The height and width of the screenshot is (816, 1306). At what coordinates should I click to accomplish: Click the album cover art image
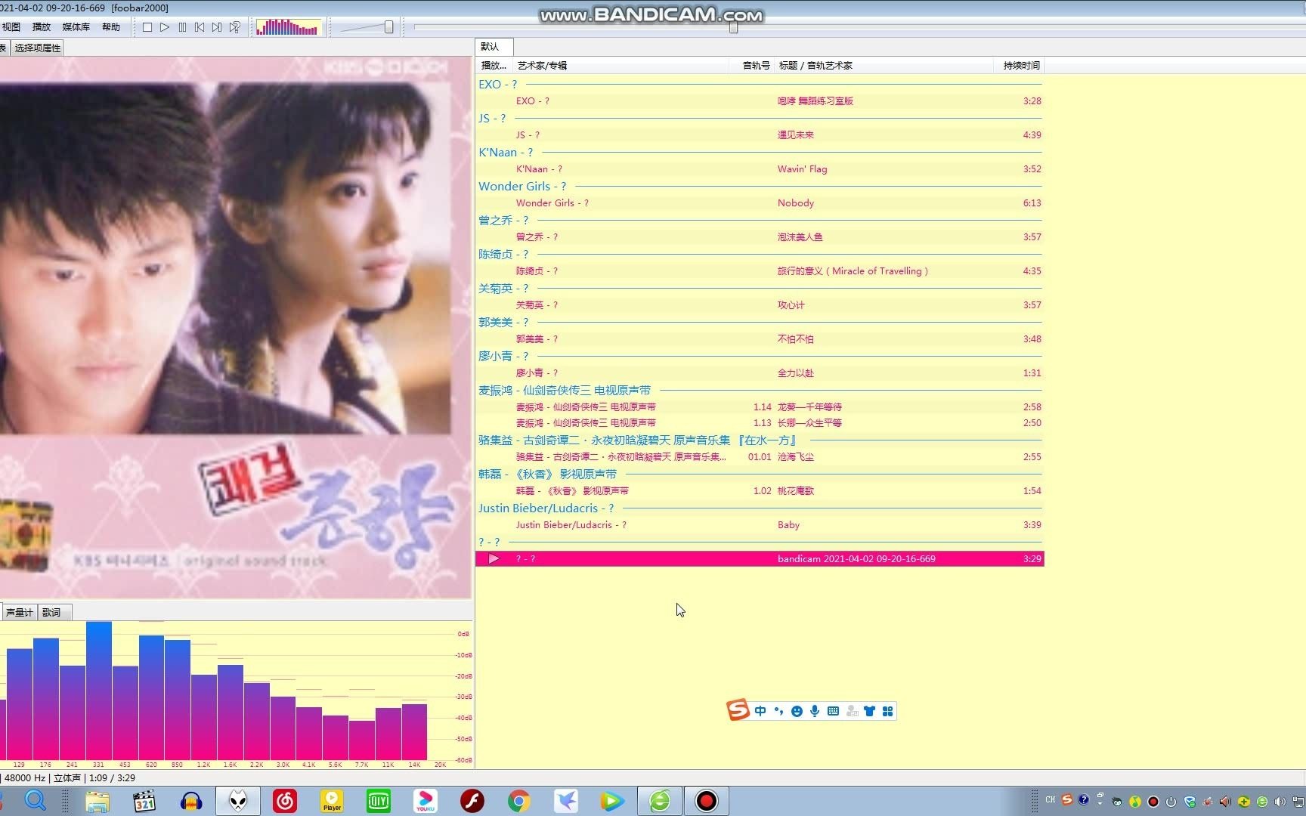tap(234, 327)
